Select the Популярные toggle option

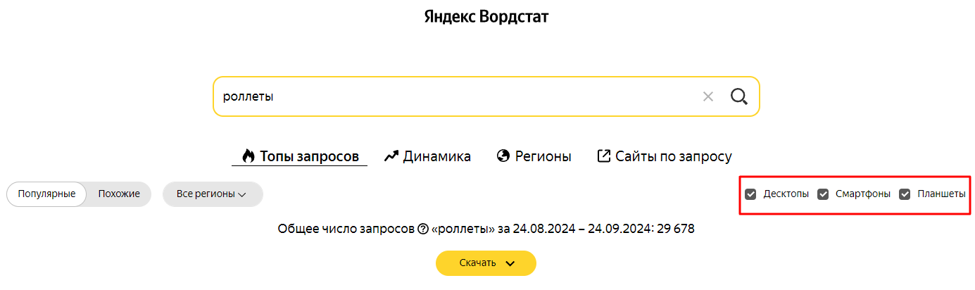pos(46,194)
